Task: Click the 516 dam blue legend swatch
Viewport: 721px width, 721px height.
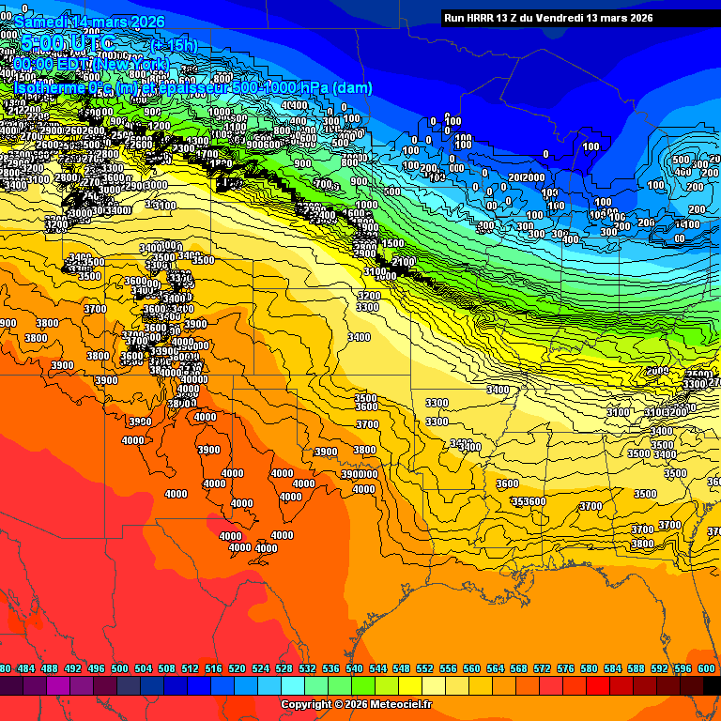Action: point(214,686)
